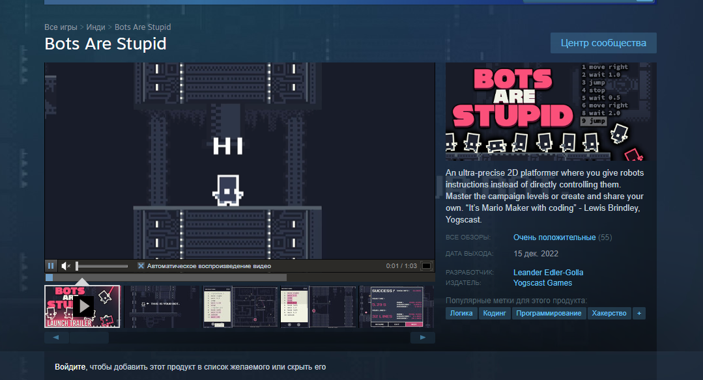Uncheck automatic video playback checkbox

[141, 266]
